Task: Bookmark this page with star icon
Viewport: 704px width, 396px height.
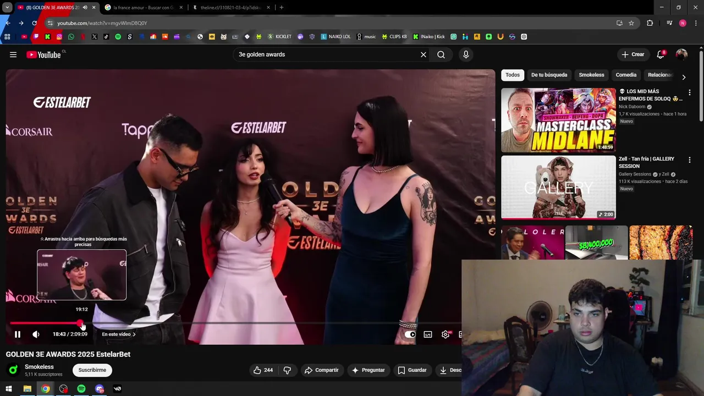Action: coord(631,23)
